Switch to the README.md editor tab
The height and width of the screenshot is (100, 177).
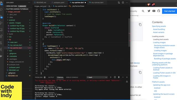tap(40, 2)
